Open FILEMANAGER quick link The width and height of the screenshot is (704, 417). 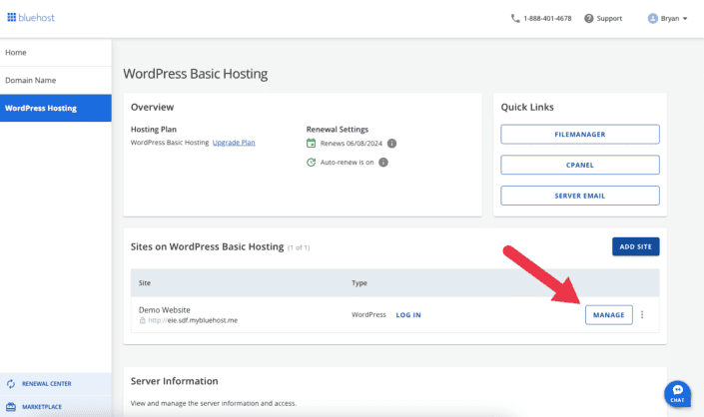[x=579, y=134]
